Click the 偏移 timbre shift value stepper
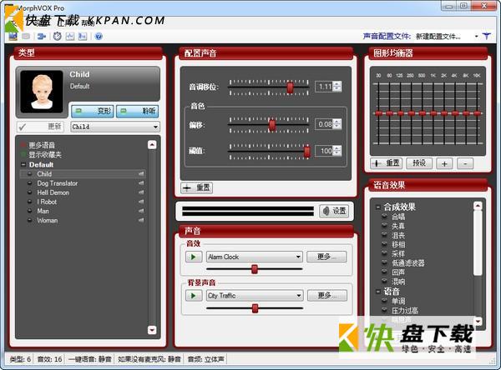 [x=337, y=124]
